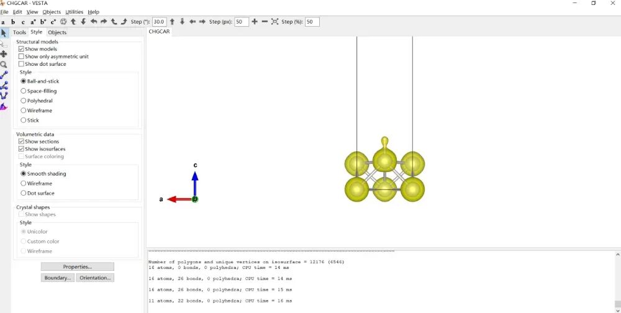Image resolution: width=621 pixels, height=313 pixels.
Task: Switch to the Objects tab
Action: tap(57, 32)
